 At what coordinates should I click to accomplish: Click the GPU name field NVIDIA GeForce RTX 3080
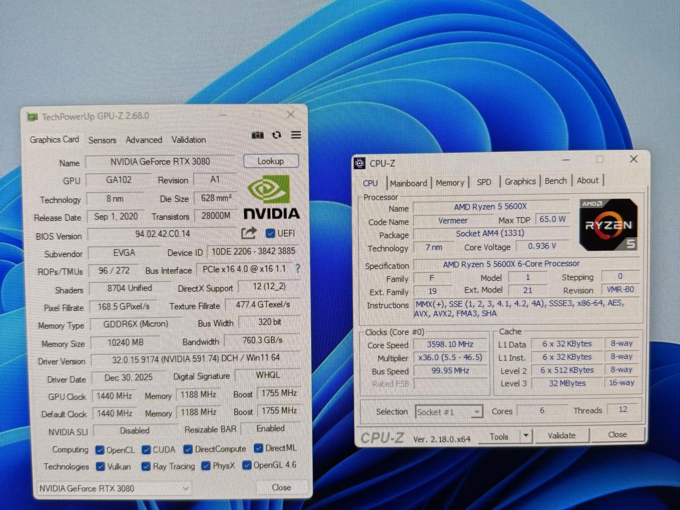coord(160,162)
